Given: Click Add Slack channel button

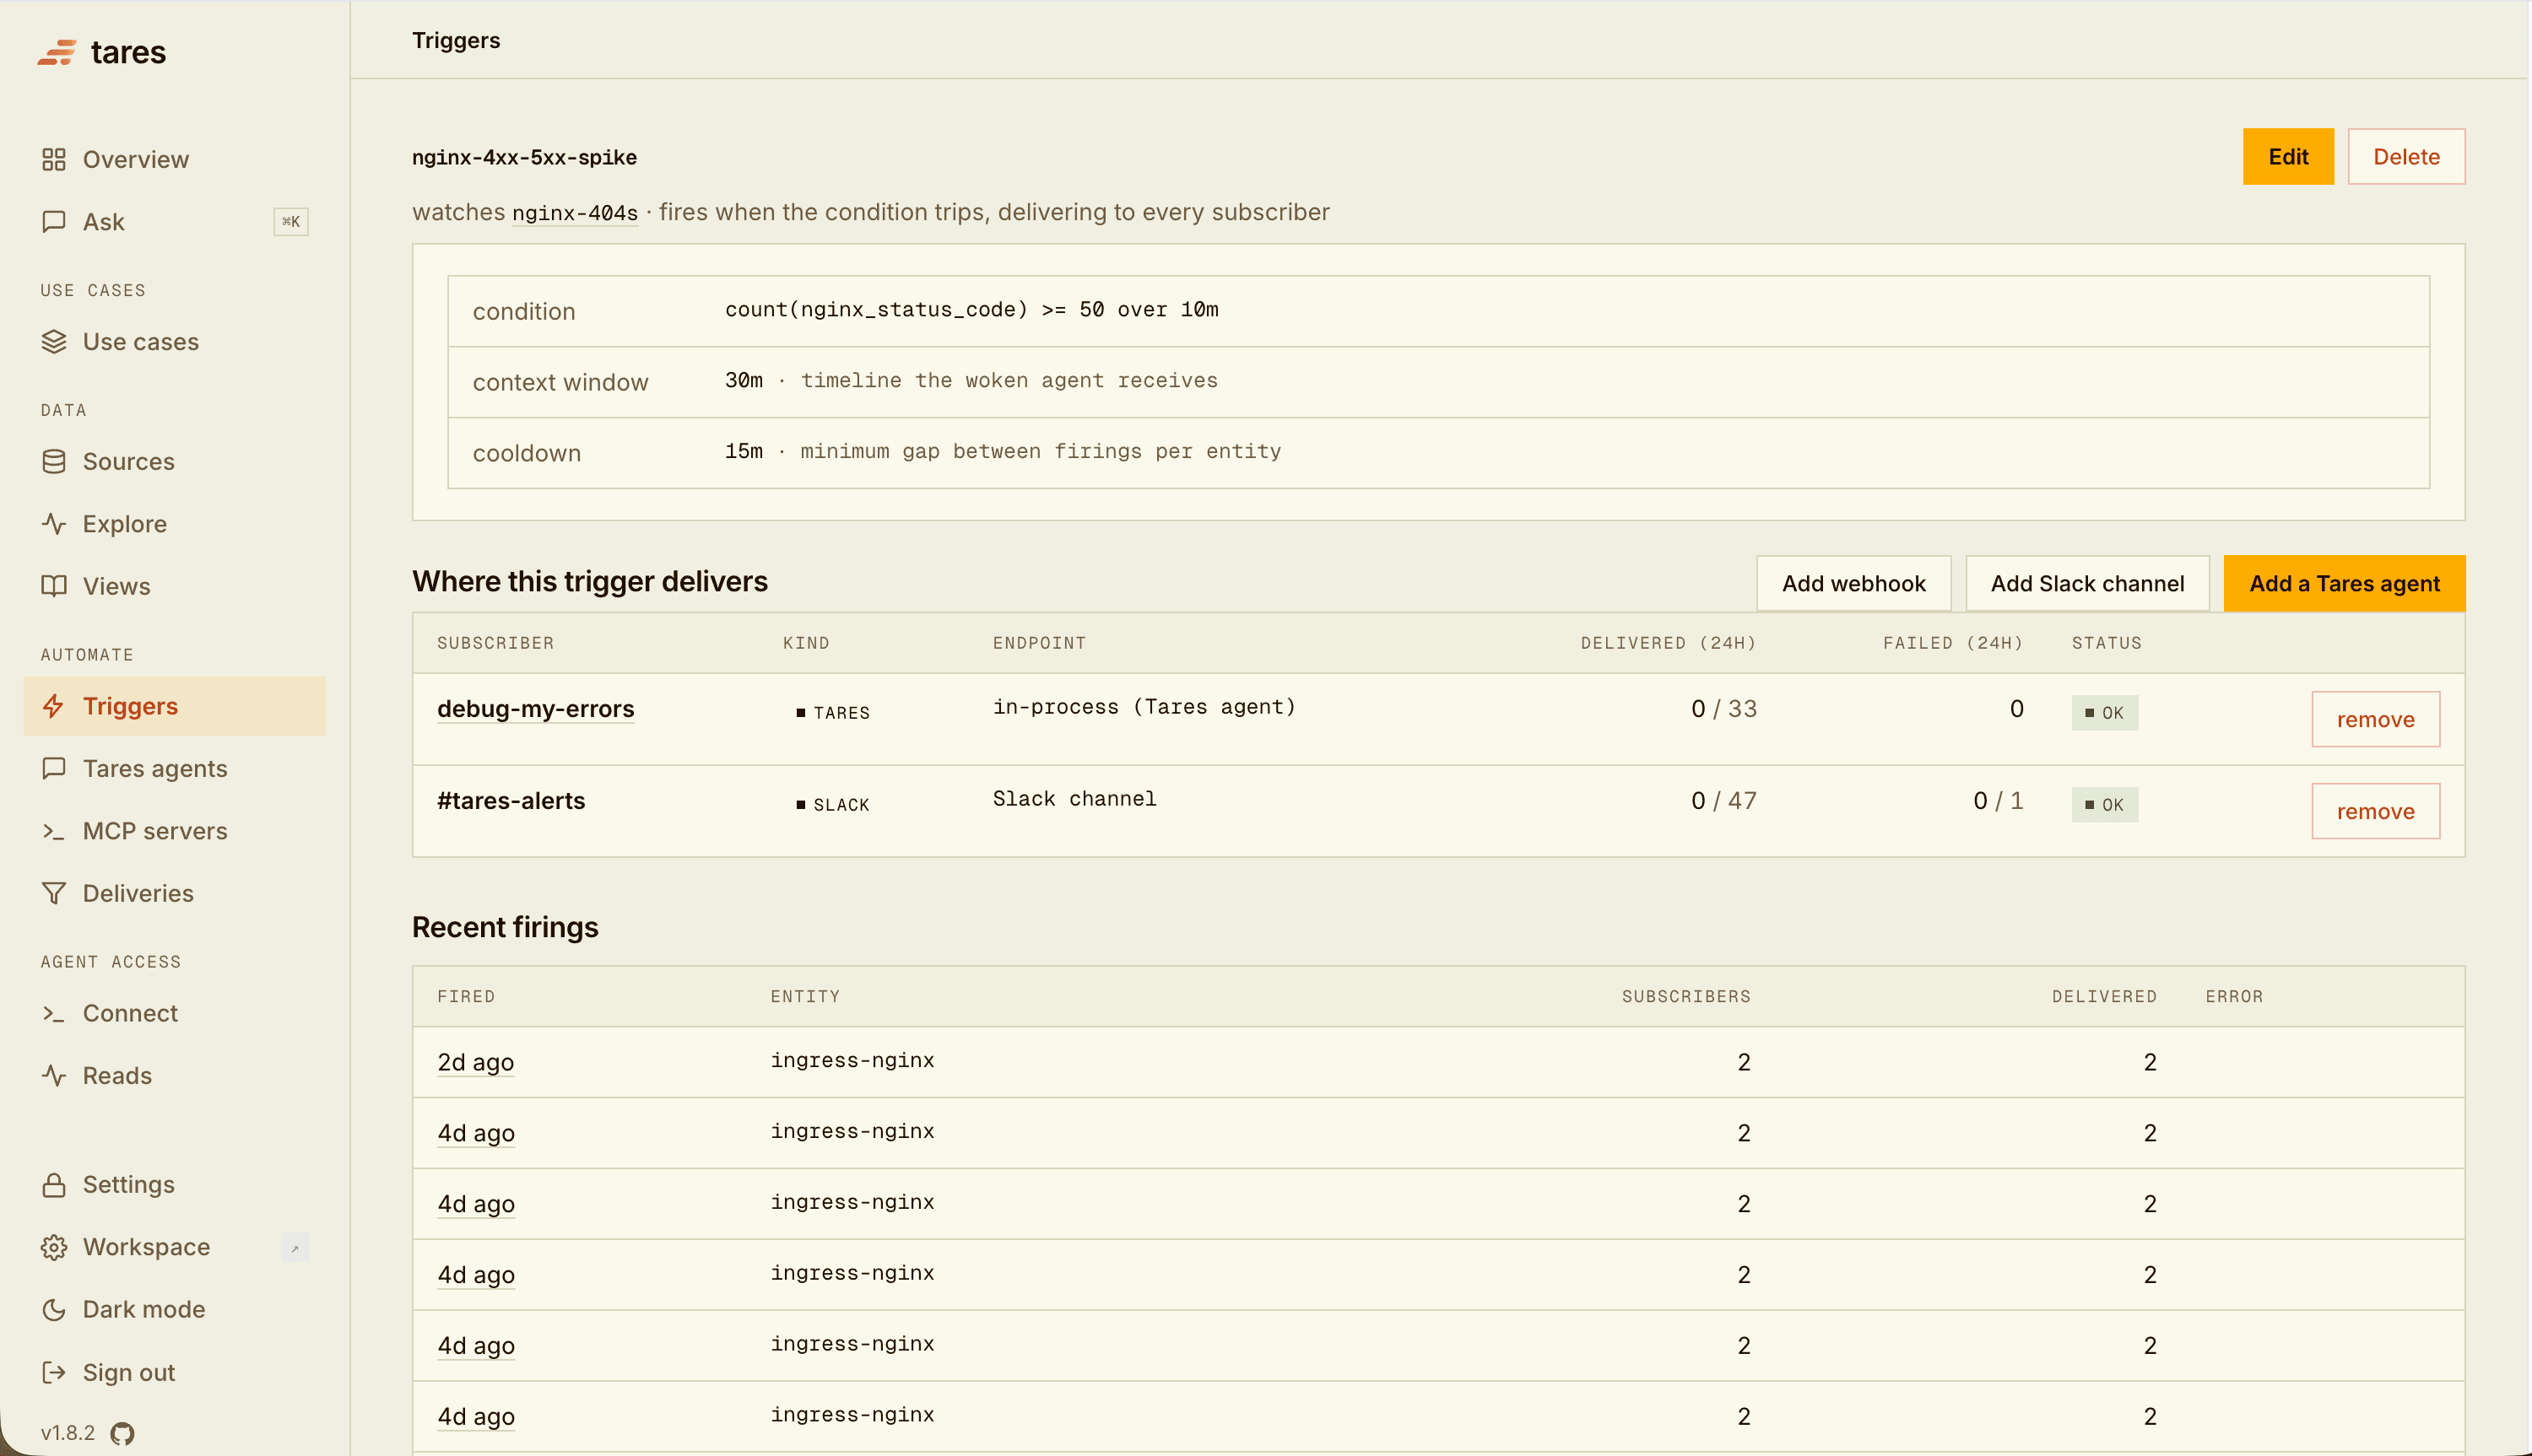Looking at the screenshot, I should tap(2087, 583).
